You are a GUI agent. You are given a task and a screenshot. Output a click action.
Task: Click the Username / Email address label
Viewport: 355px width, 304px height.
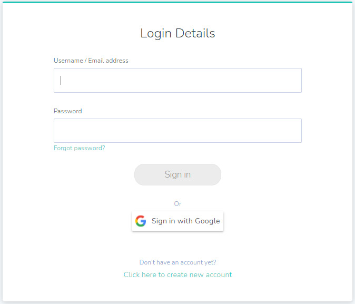(91, 61)
